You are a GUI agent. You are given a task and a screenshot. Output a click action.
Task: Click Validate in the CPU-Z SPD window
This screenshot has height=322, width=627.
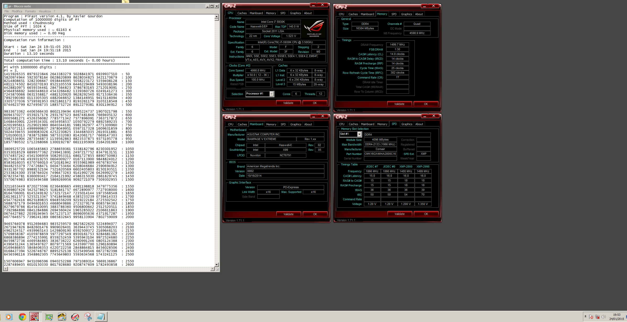click(400, 214)
